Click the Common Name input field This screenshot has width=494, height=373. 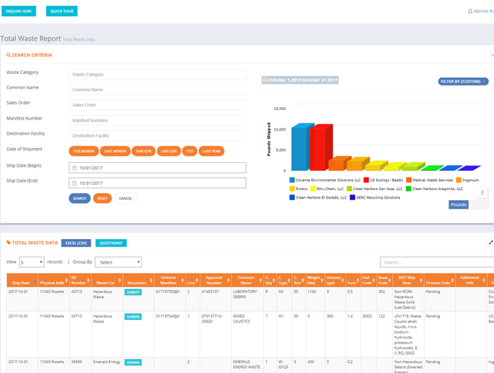pos(158,89)
